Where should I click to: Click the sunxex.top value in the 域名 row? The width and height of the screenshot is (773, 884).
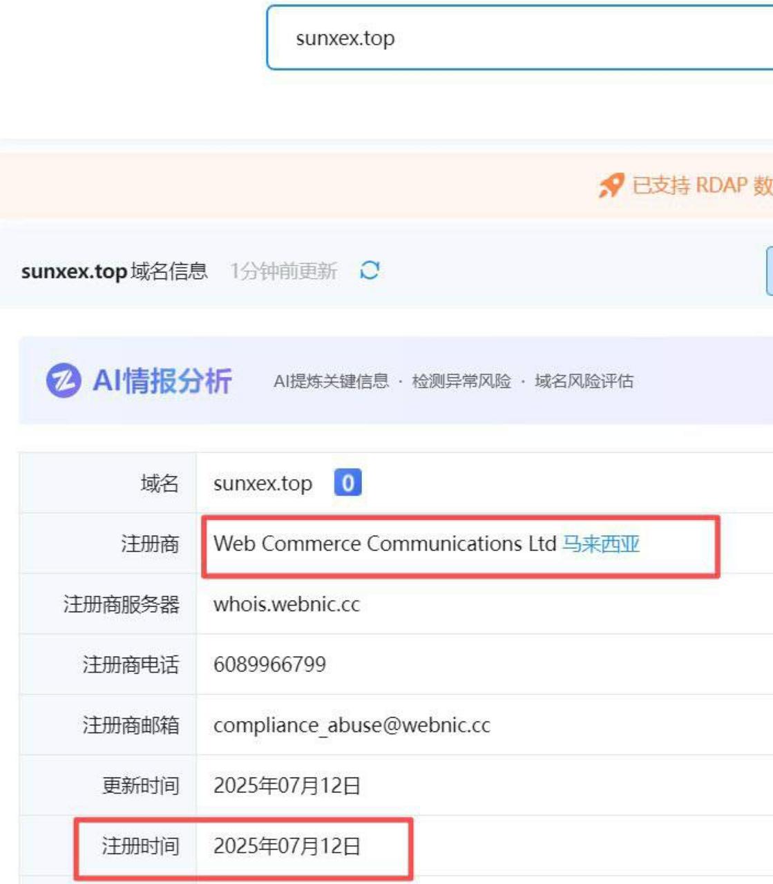click(x=263, y=483)
